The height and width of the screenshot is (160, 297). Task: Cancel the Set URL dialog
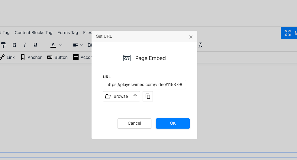[x=134, y=123]
